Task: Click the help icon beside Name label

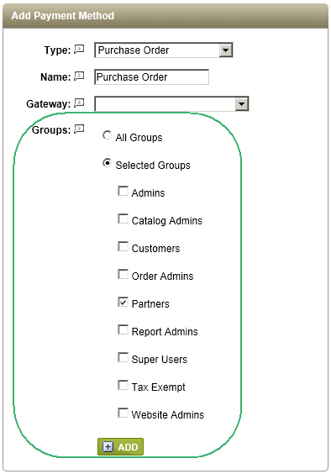Action: [79, 76]
